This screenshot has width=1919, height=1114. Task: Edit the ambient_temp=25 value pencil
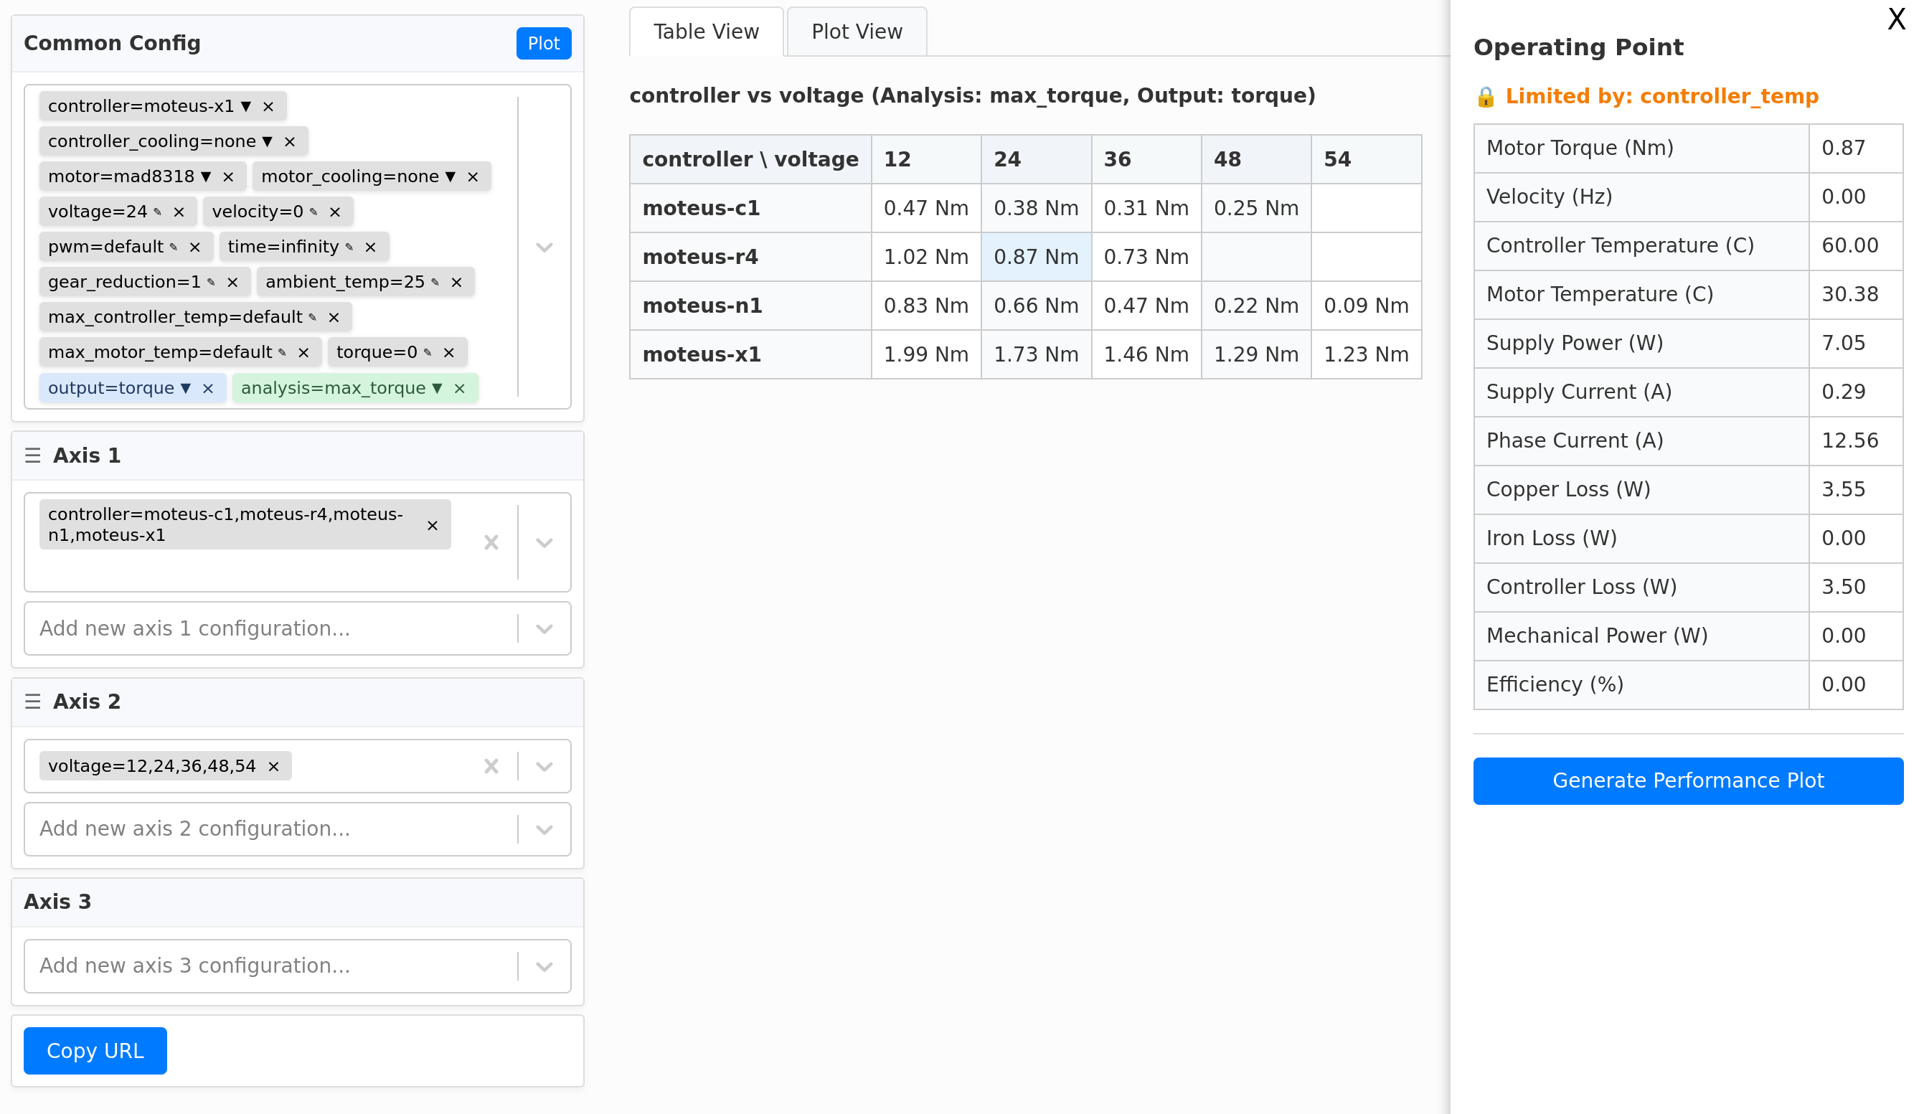435,283
